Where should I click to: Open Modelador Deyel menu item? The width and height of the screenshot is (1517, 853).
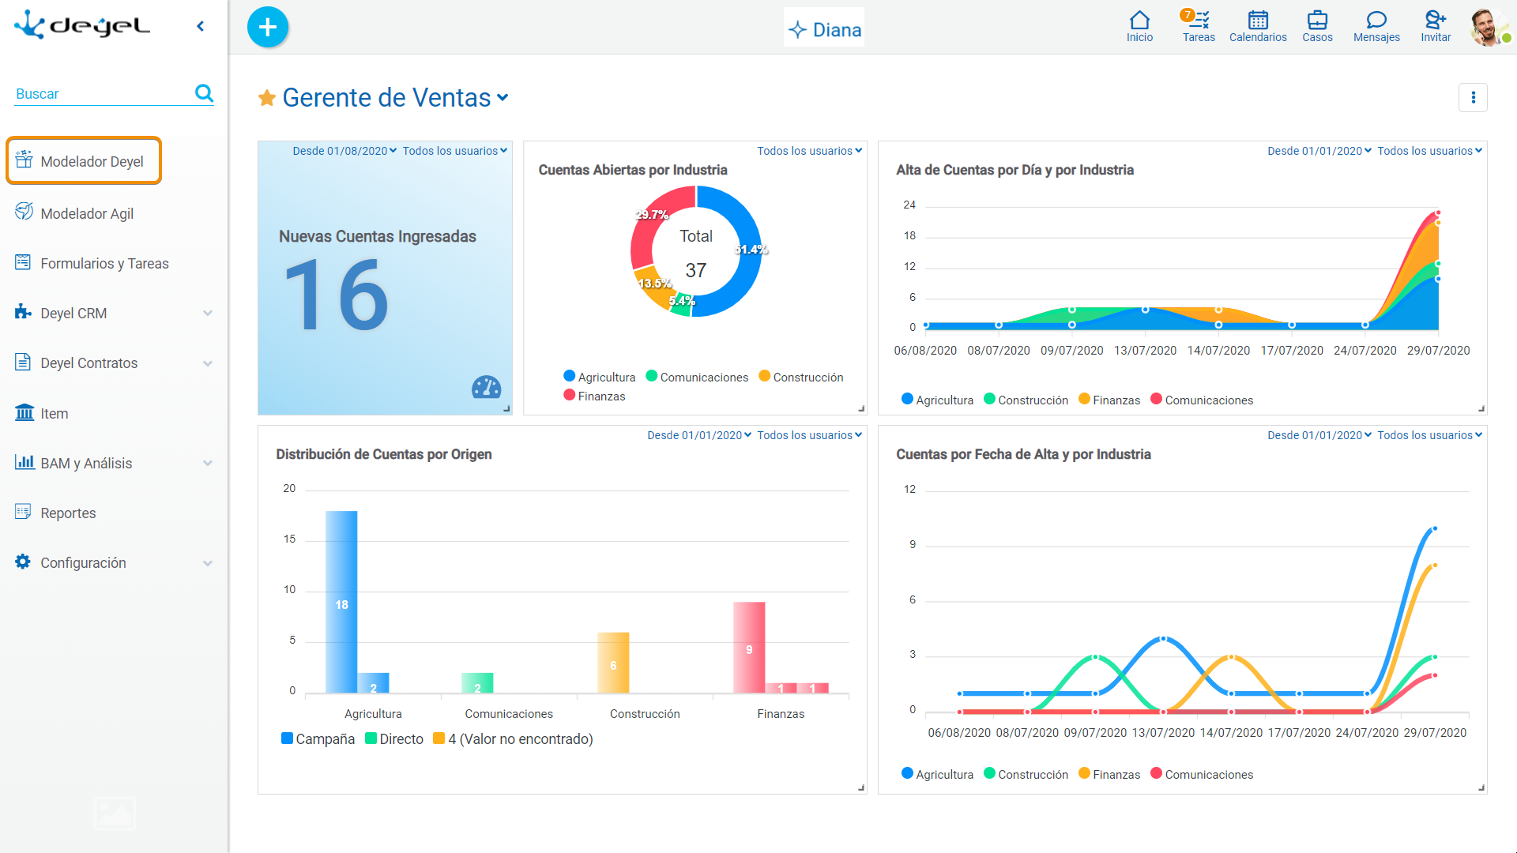84,161
